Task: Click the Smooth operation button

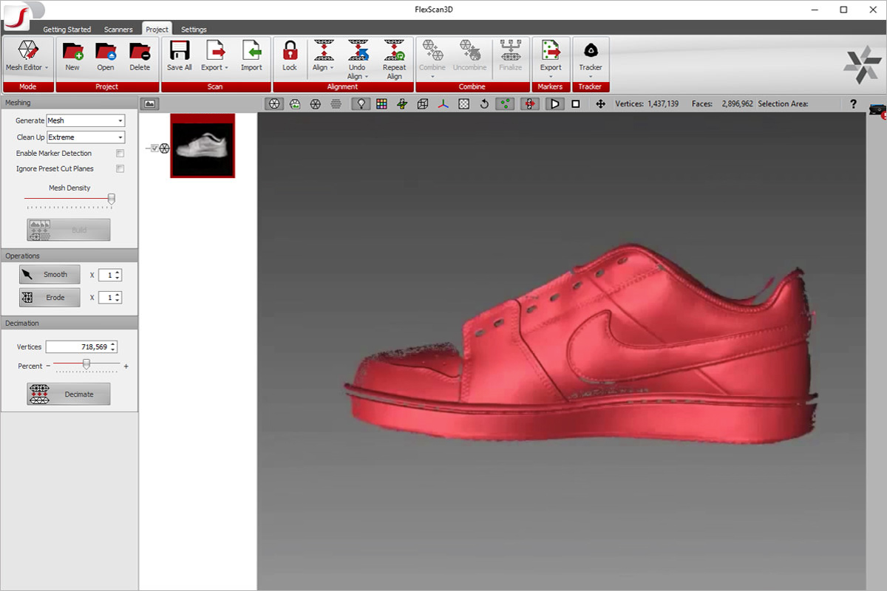Action: 50,275
